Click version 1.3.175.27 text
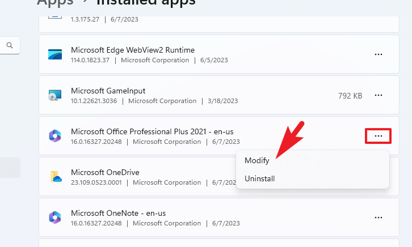Viewport: 412px width, 247px height. tap(85, 19)
